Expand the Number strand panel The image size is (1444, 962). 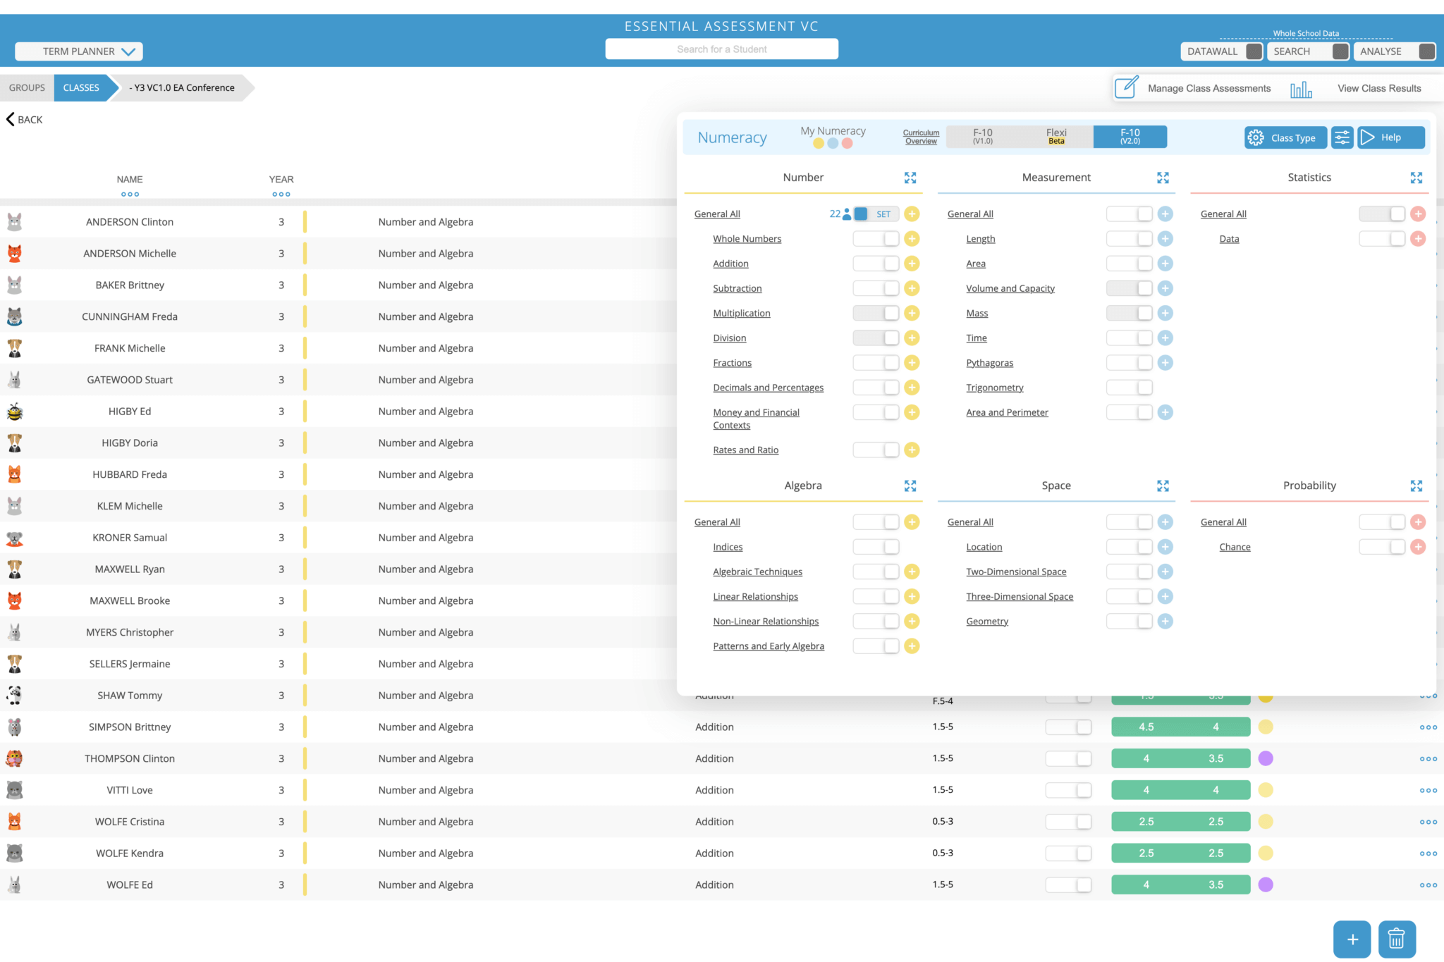click(x=910, y=178)
